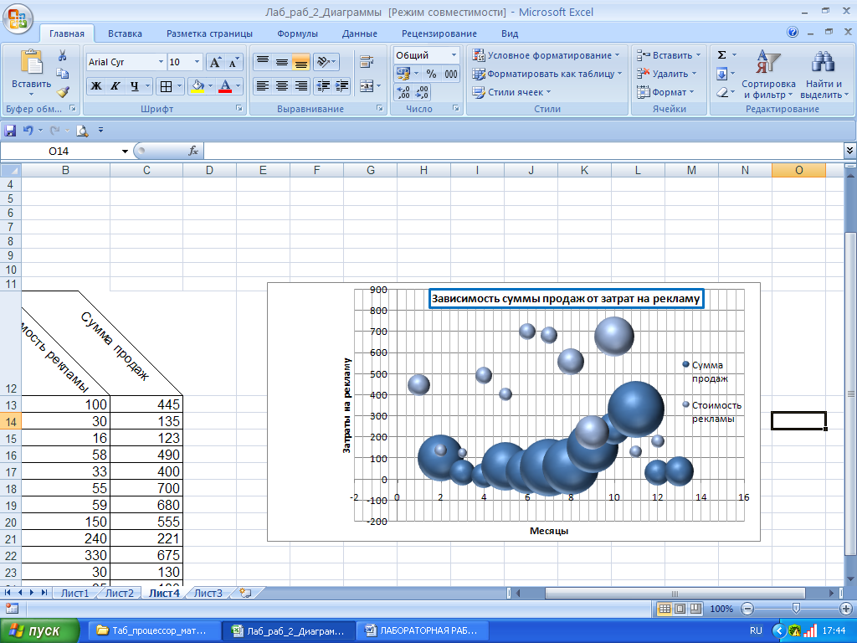857x643 pixels.
Task: Toggle wrap text icon
Action: pos(367,62)
